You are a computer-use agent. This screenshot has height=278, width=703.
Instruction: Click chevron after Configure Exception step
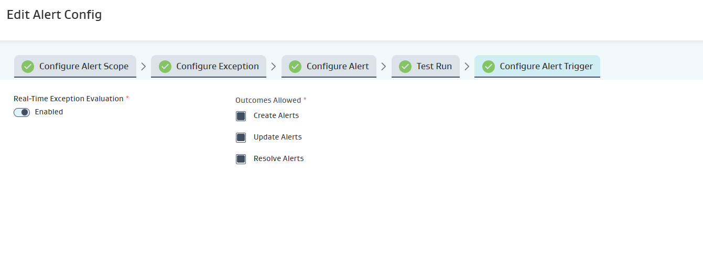coord(274,67)
